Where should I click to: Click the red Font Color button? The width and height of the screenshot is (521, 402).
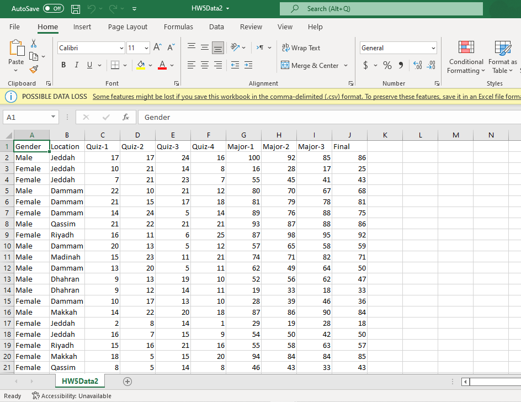[x=162, y=65]
